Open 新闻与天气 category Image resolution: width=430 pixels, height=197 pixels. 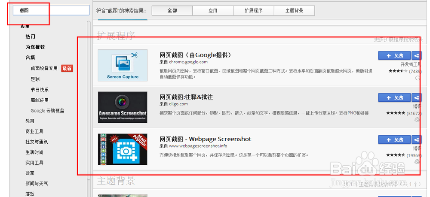point(37,183)
